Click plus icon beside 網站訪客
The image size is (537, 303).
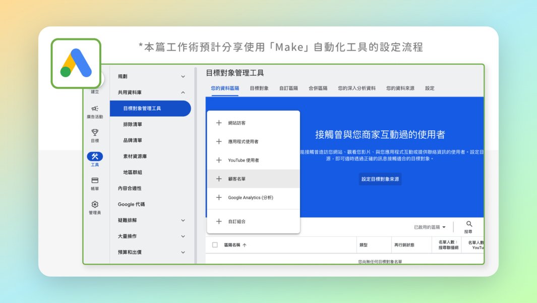tap(219, 123)
